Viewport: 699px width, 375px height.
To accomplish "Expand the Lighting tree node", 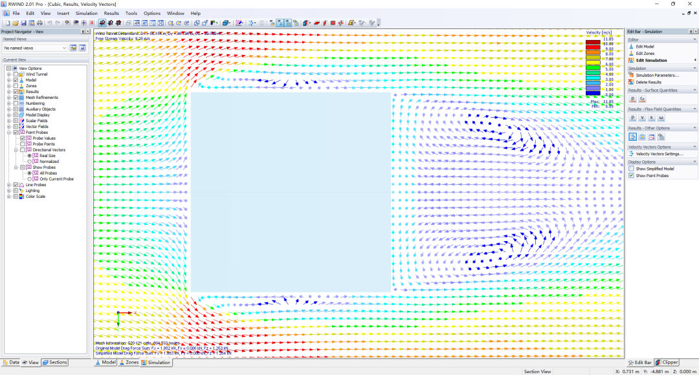I will (9, 191).
